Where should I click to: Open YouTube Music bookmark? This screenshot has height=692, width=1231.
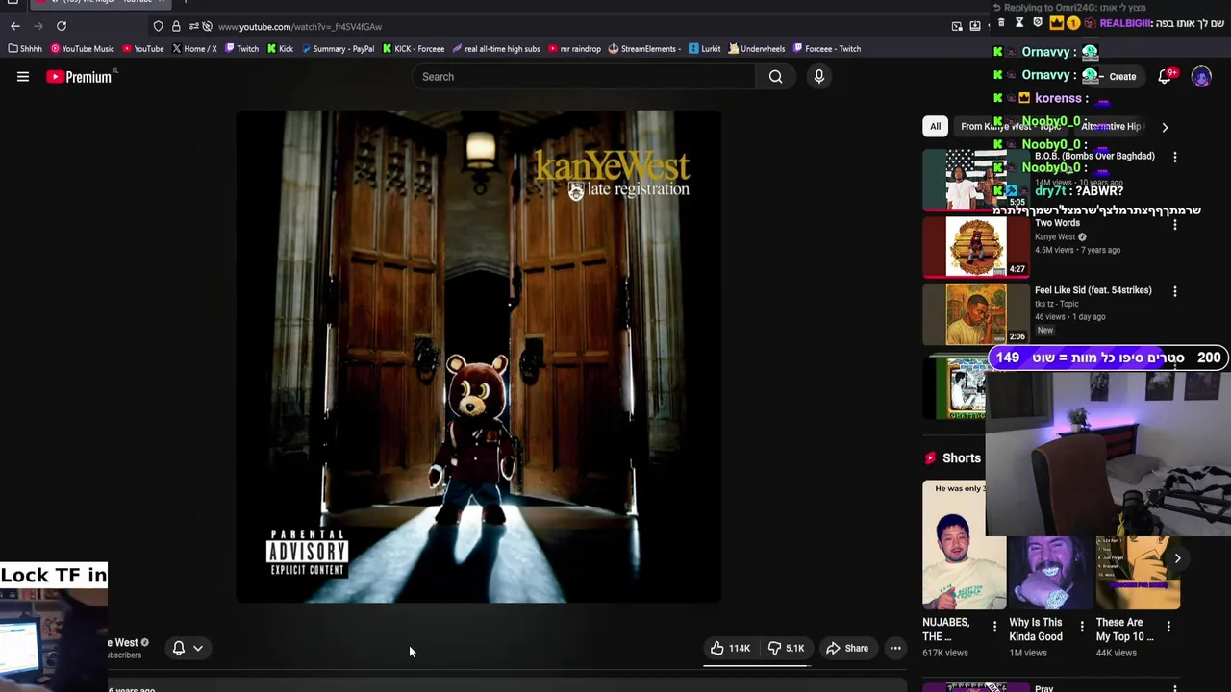(83, 49)
